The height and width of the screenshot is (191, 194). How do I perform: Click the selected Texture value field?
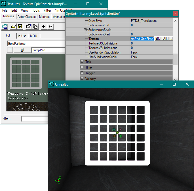[142, 39]
